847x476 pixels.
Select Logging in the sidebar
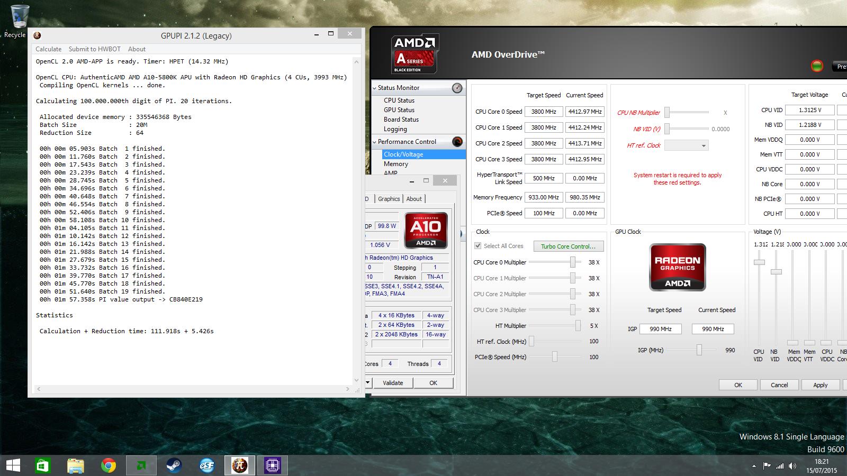click(395, 129)
